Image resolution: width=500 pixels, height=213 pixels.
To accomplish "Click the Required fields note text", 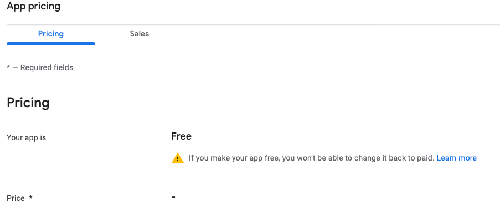I will tap(40, 67).
